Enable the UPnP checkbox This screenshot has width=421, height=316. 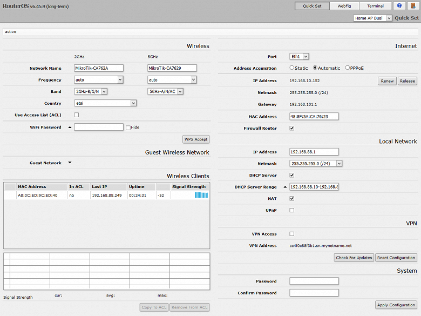(292, 210)
